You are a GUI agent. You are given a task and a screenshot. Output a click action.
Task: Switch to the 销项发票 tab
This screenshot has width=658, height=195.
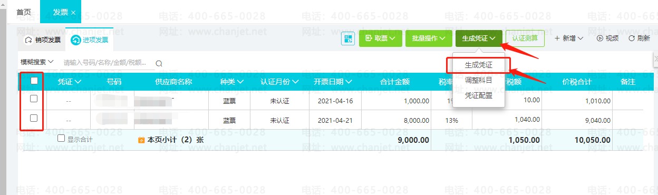pyautogui.click(x=43, y=40)
